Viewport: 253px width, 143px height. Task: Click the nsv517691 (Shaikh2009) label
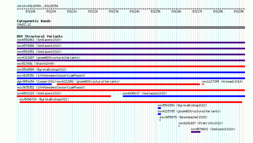[x=36, y=64]
